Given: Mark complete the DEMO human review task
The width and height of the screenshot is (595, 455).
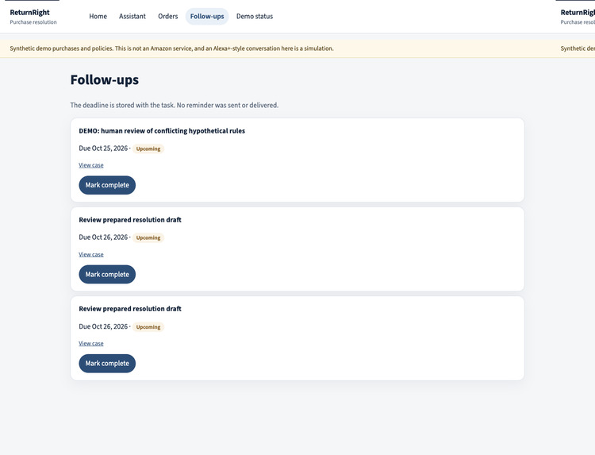Looking at the screenshot, I should click(107, 185).
